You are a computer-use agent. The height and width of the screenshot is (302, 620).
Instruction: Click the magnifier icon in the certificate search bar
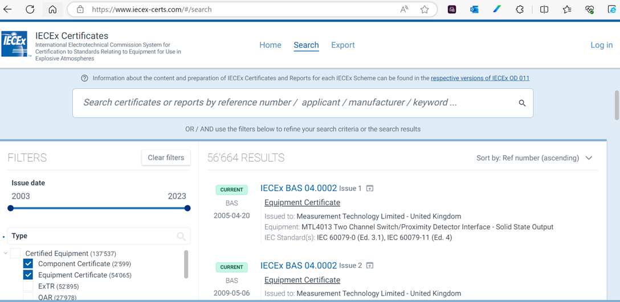click(522, 103)
